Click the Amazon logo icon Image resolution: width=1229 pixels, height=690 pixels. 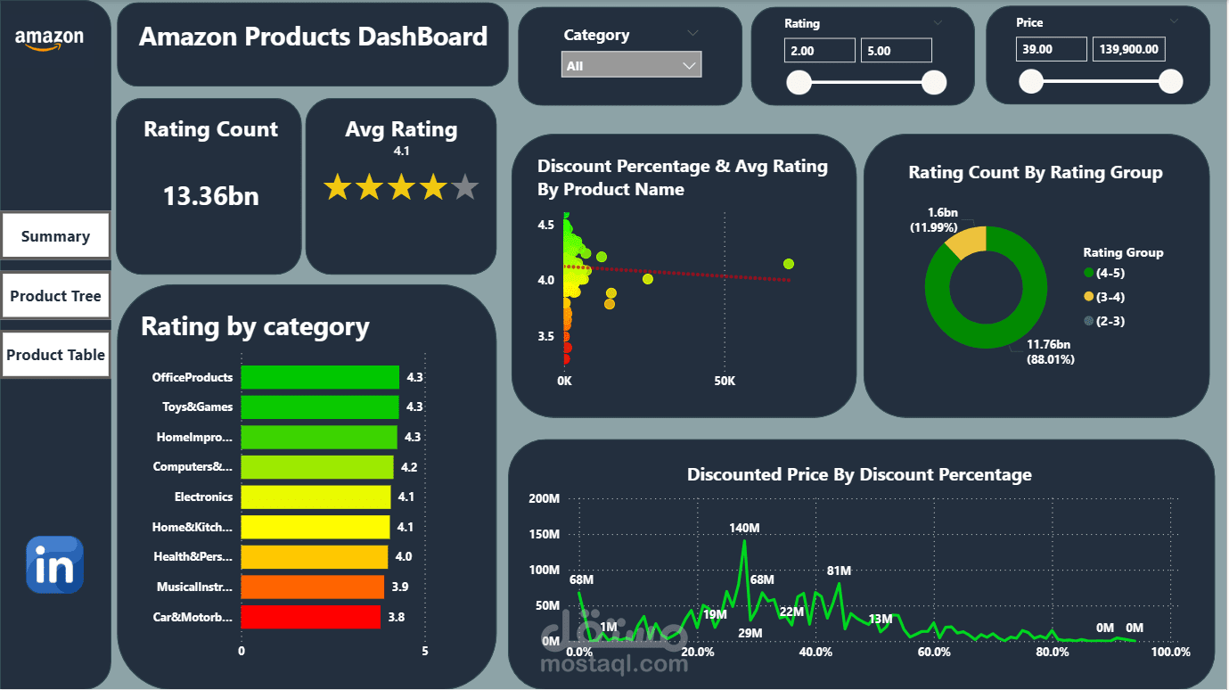pyautogui.click(x=49, y=39)
